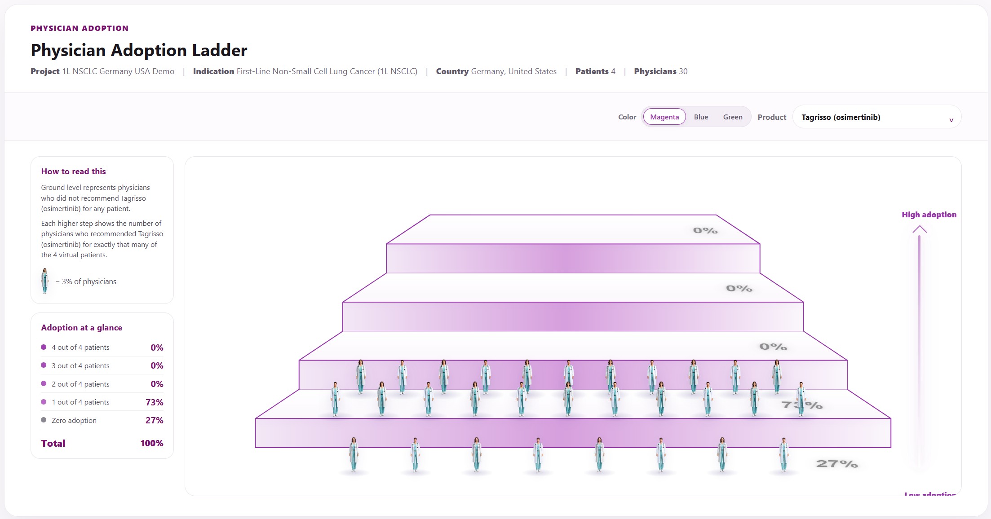Select the Magenta color option
This screenshot has height=519, width=991.
(x=664, y=117)
